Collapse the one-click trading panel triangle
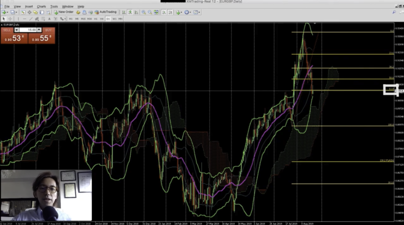 [x=2, y=25]
